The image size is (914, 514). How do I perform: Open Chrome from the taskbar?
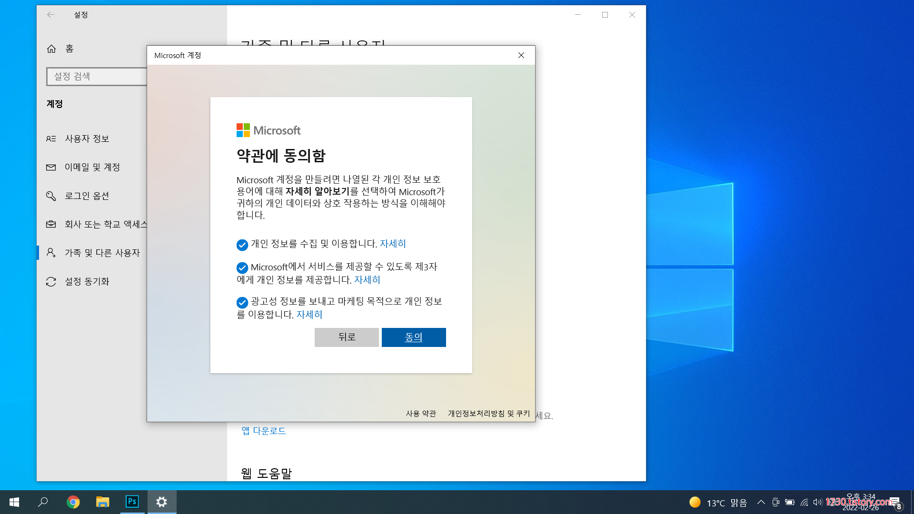73,502
